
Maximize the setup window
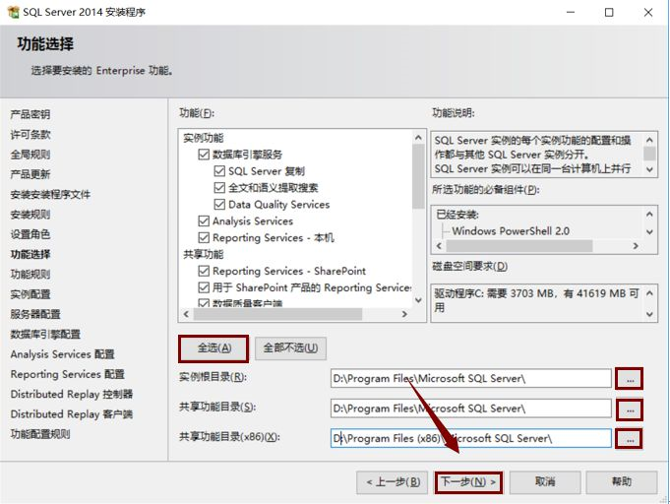coord(609,13)
